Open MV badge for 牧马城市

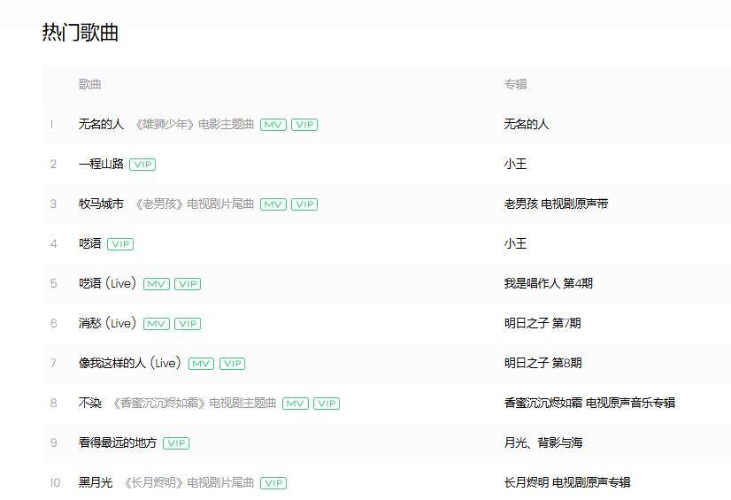pyautogui.click(x=273, y=204)
